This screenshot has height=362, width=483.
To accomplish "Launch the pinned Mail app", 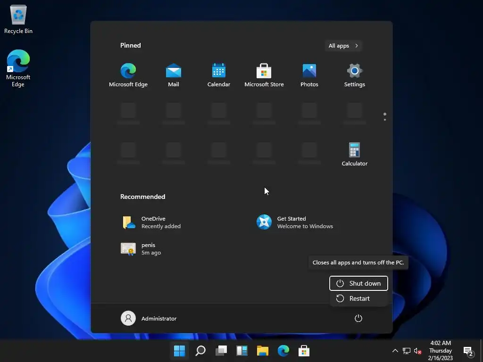I will coord(174,75).
